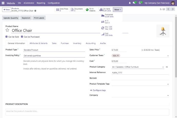This screenshot has width=177, height=118.
Task: Open Product Category external link arrow
Action: point(167,67)
